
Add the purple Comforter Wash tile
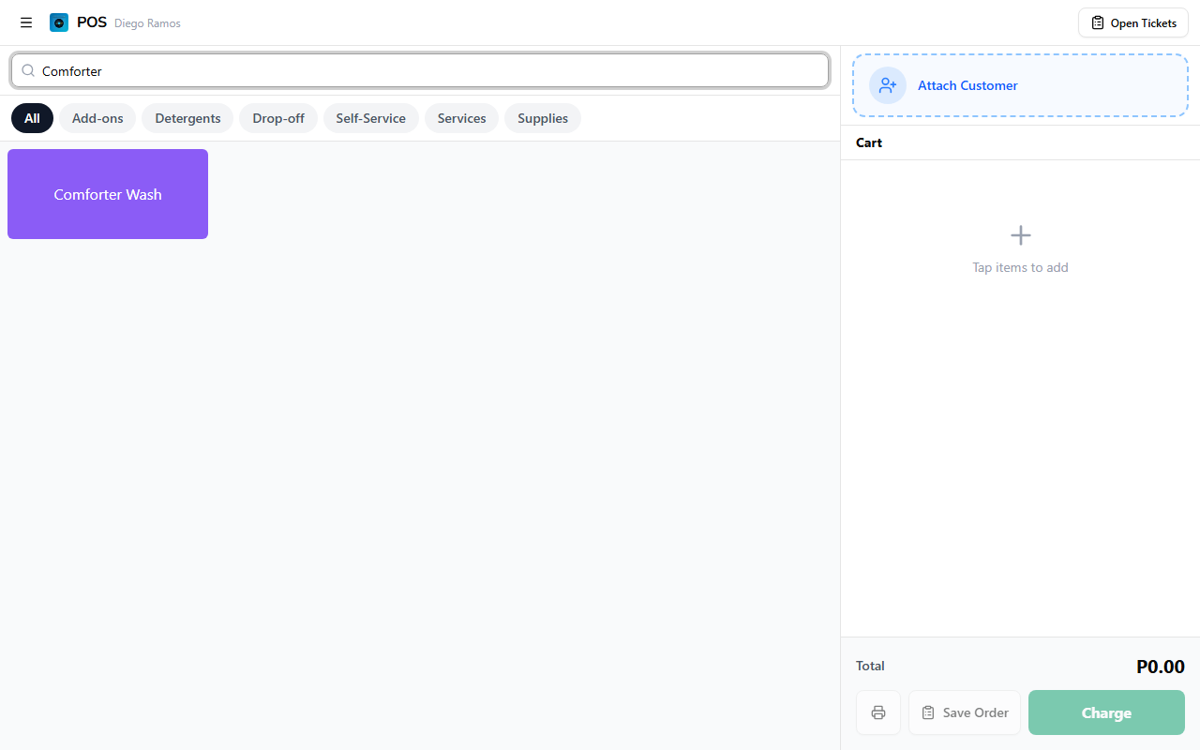click(x=108, y=194)
